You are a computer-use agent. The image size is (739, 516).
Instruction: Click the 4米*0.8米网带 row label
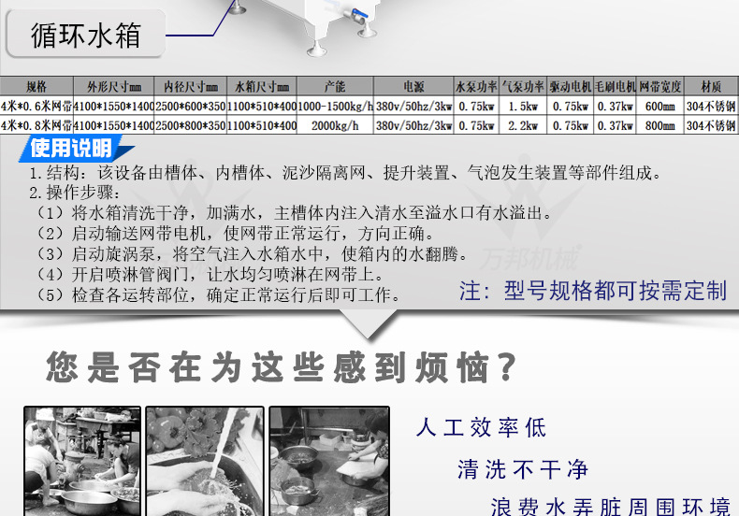pos(36,125)
